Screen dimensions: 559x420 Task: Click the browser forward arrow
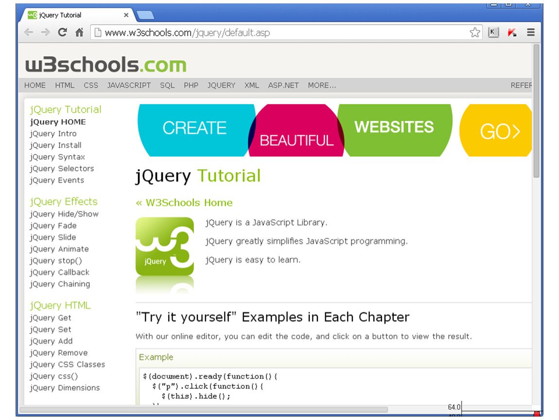[45, 33]
